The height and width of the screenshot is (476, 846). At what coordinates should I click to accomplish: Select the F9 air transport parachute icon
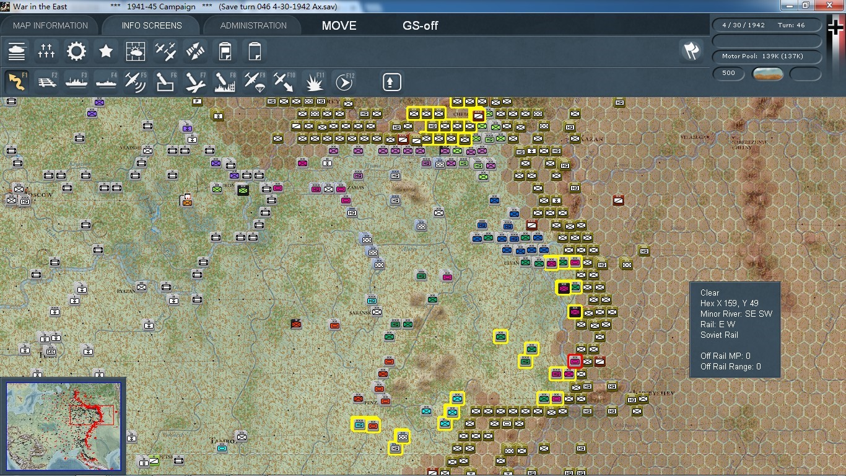[255, 82]
